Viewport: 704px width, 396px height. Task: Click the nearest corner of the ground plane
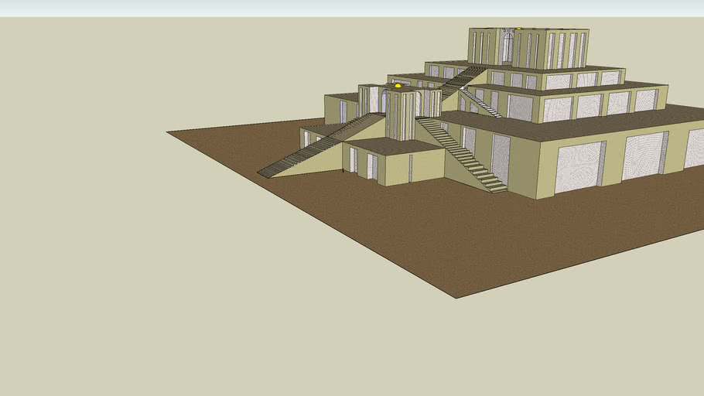(456, 296)
